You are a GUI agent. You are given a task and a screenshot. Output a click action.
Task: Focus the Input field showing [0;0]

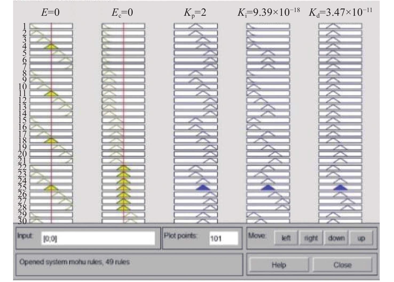[98, 238]
